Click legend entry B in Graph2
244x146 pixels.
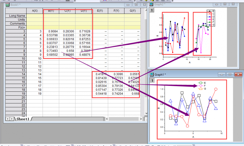coord(211,11)
